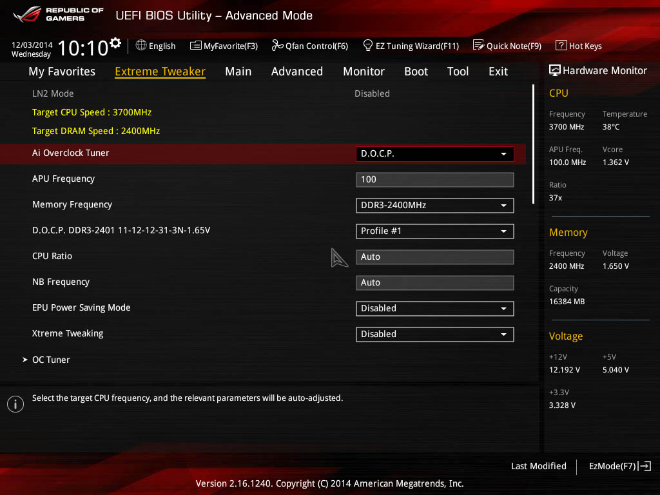660x495 pixels.
Task: Click the info icon beside the help text
Action: click(x=15, y=404)
